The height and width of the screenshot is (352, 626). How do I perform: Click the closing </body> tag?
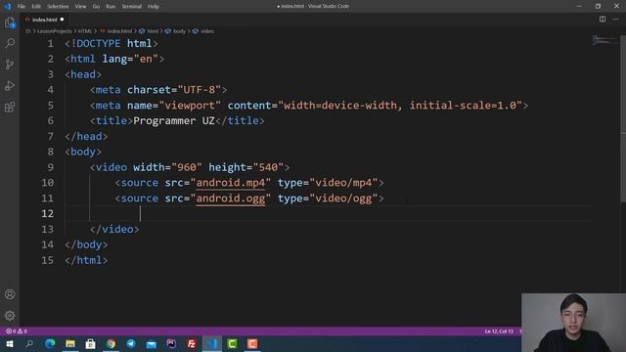coord(86,244)
